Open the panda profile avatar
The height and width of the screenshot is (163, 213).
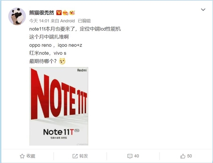tap(17, 16)
